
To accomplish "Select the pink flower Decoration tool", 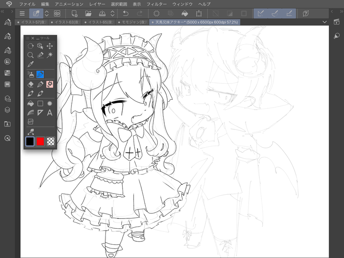I will click(50, 84).
